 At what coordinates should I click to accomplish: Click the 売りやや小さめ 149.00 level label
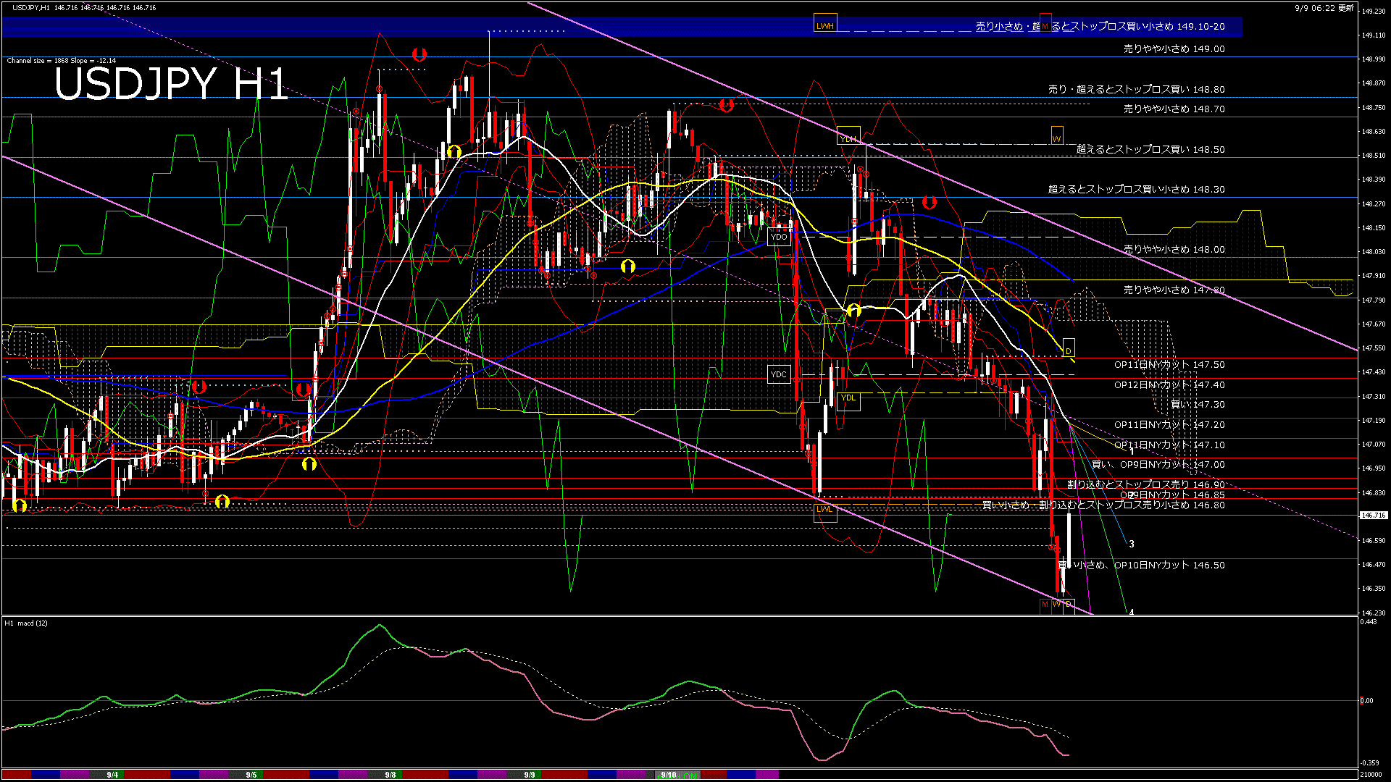pos(1174,49)
